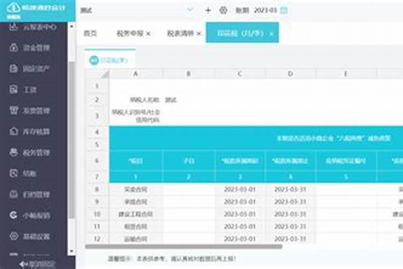Click 2023-03-31 in 运输合同 row
The height and width of the screenshot is (269, 403).
(290, 239)
